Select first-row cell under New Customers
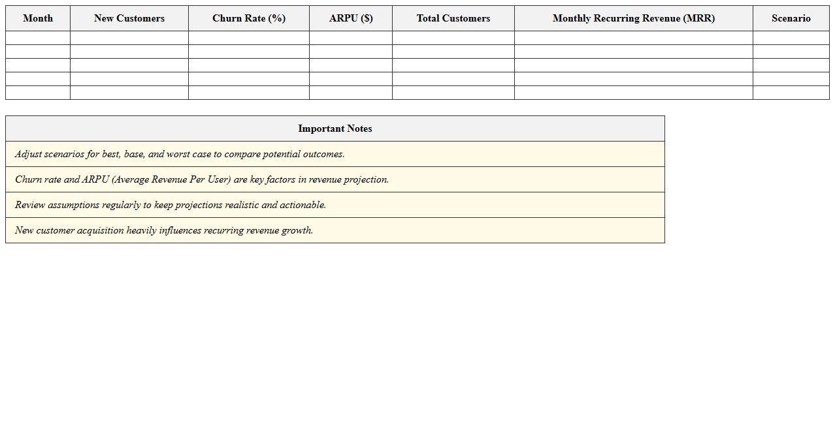The width and height of the screenshot is (835, 424). pyautogui.click(x=129, y=38)
